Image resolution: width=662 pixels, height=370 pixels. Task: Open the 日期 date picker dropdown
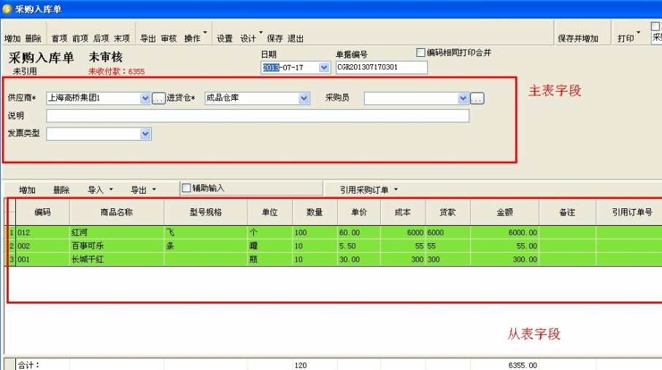[324, 68]
